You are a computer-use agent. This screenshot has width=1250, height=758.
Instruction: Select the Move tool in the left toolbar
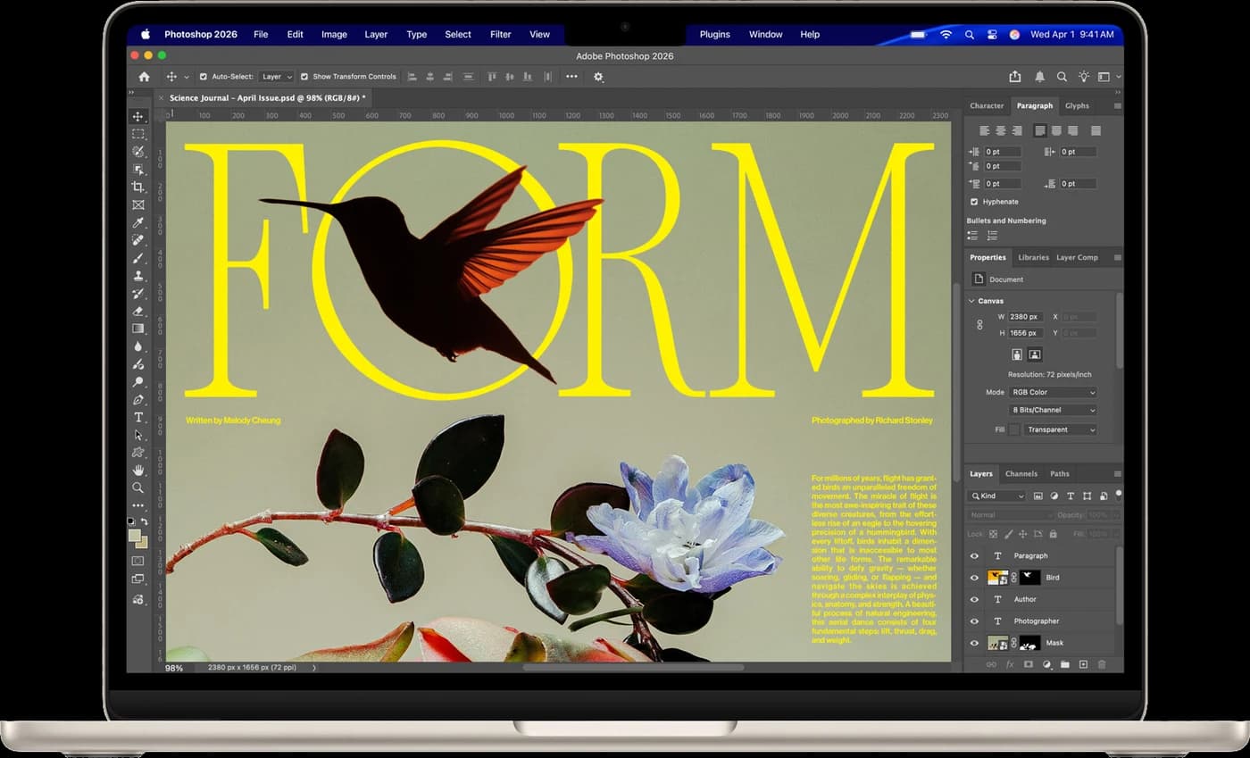tap(137, 116)
